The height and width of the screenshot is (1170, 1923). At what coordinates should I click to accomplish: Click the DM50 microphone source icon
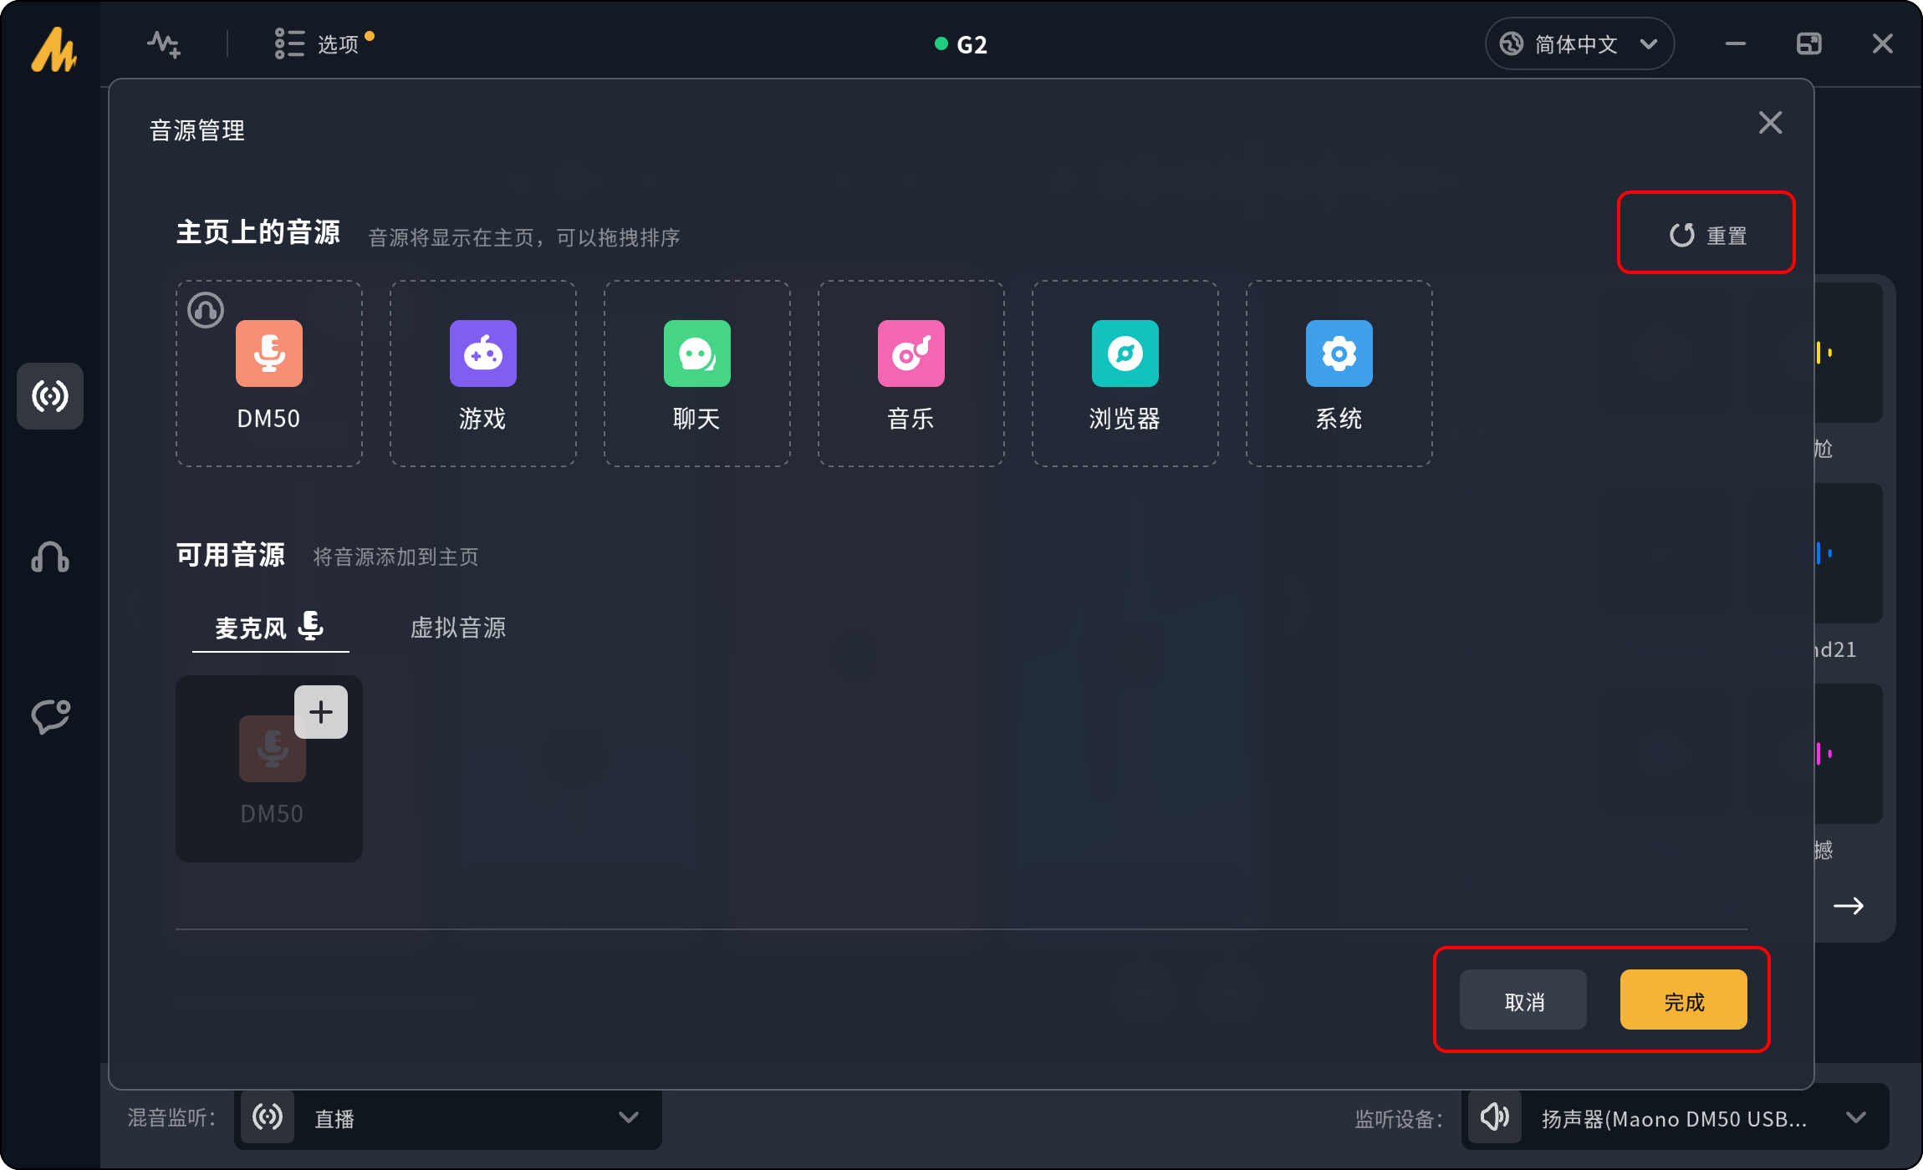point(268,354)
